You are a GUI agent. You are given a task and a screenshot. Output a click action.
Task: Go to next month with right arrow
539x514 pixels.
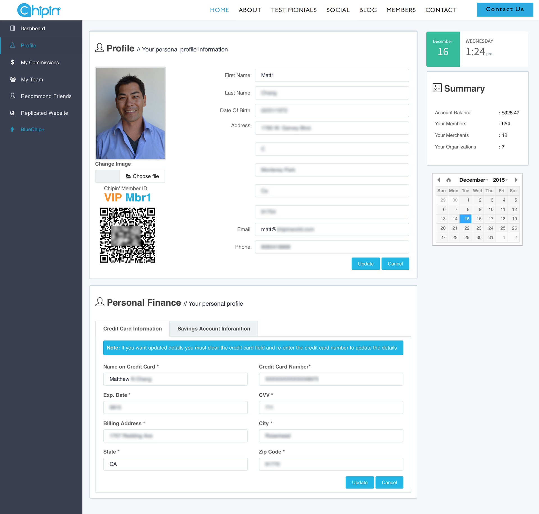tap(516, 180)
